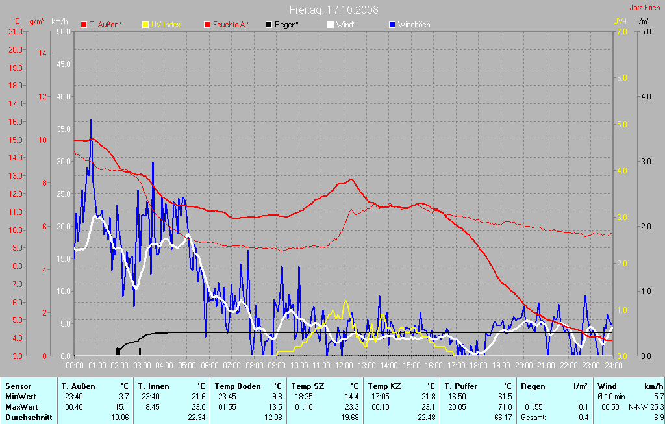Click the T. Puffer column header
The image size is (665, 424).
pyautogui.click(x=460, y=386)
